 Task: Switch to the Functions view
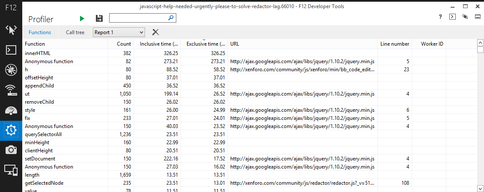click(40, 32)
